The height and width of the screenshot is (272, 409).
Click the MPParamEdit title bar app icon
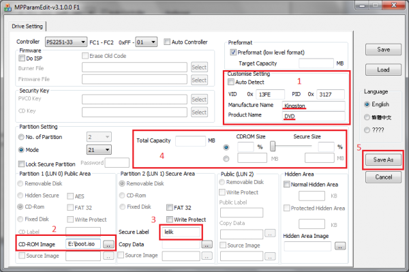point(7,7)
